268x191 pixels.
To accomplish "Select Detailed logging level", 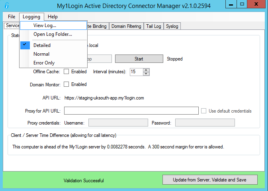I will (53, 45).
